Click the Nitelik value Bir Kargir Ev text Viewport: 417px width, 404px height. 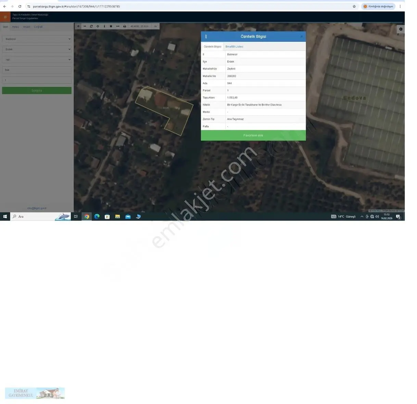[x=254, y=105]
